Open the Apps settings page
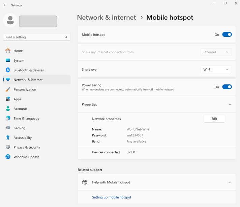Image resolution: width=240 pixels, height=207 pixels. coord(17,99)
